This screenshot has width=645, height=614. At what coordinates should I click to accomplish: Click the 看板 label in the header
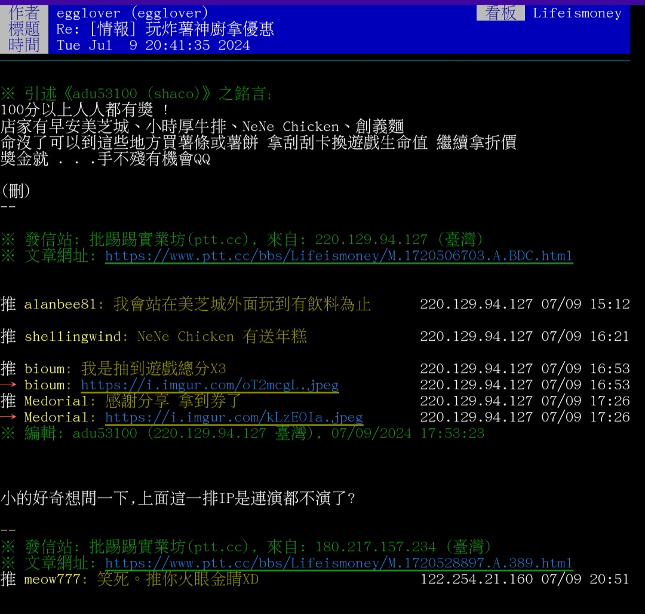pyautogui.click(x=500, y=13)
